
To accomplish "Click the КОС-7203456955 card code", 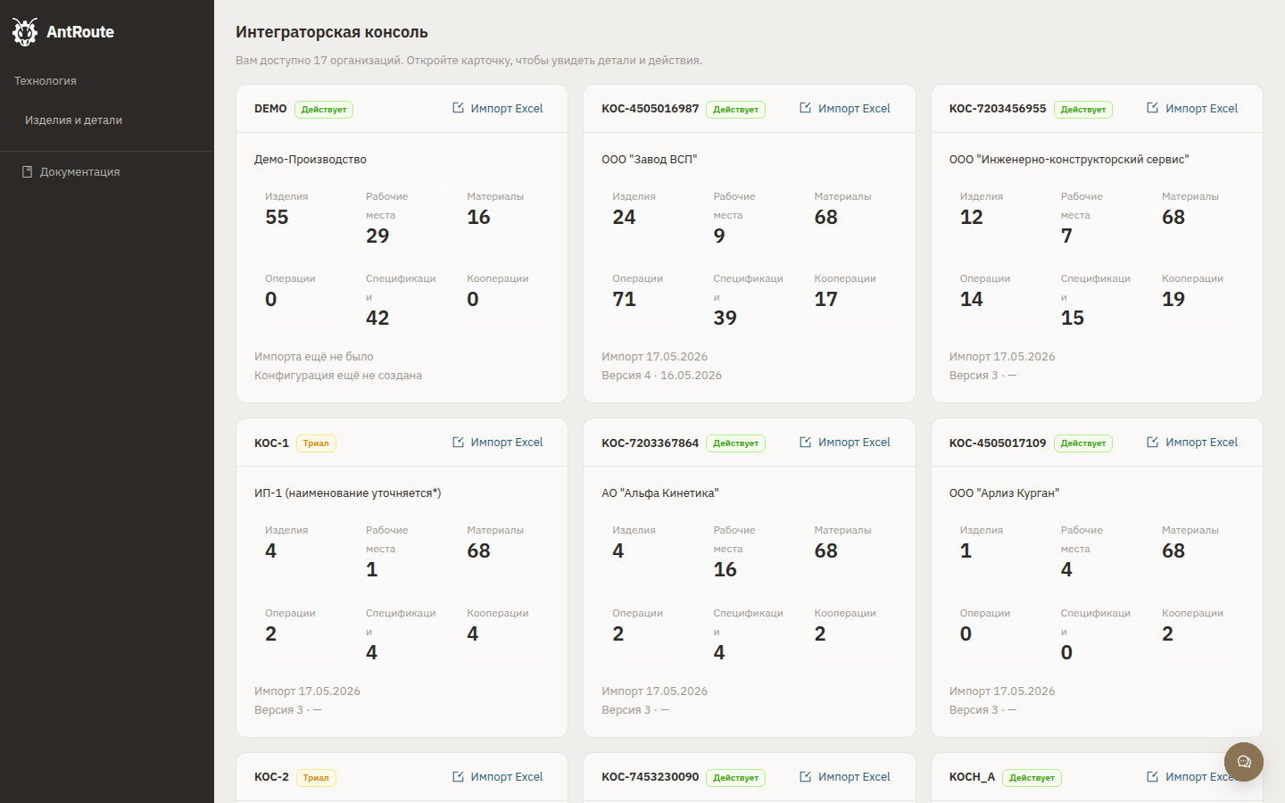I will (x=998, y=109).
